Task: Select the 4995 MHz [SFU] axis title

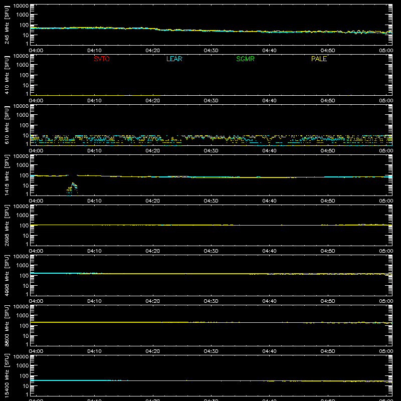Action: point(7,275)
